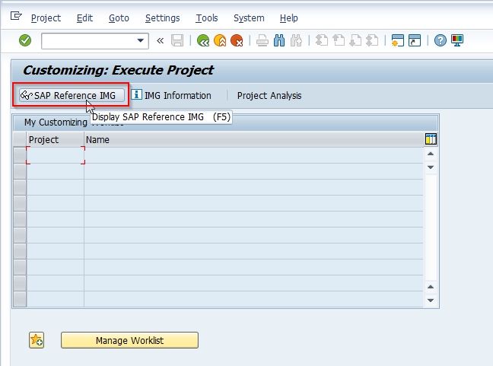Open the Tools menu
Screen dimensions: 493x366
tap(207, 18)
